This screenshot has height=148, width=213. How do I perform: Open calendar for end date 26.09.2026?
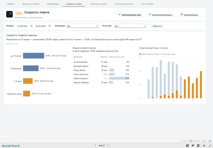point(49,26)
